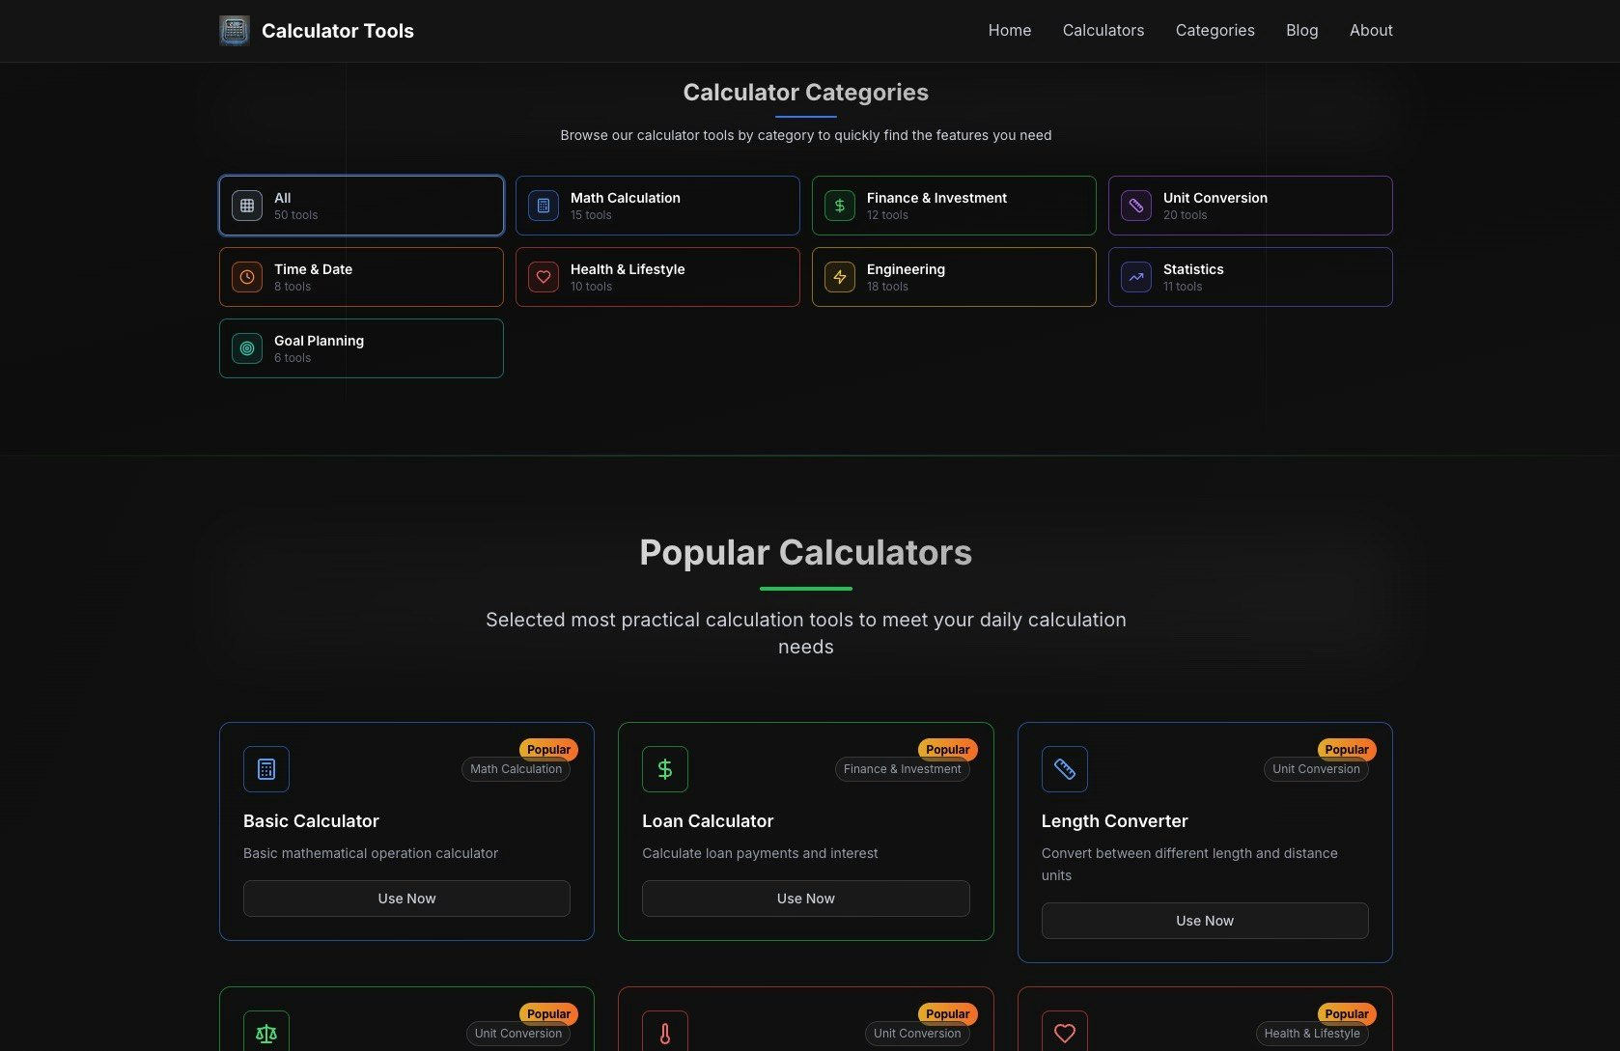1620x1051 pixels.
Task: Click the target icon in Goal Planning
Action: coord(247,348)
